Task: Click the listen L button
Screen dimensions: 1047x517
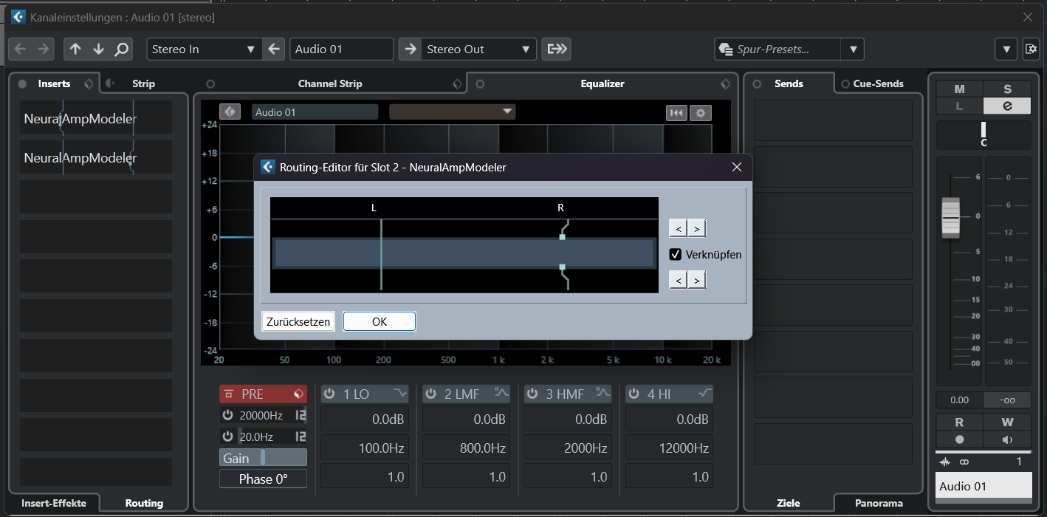Action: pos(959,106)
